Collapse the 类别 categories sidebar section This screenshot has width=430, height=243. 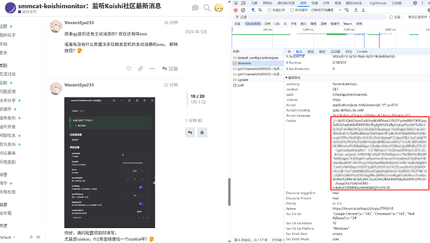click(x=4, y=65)
